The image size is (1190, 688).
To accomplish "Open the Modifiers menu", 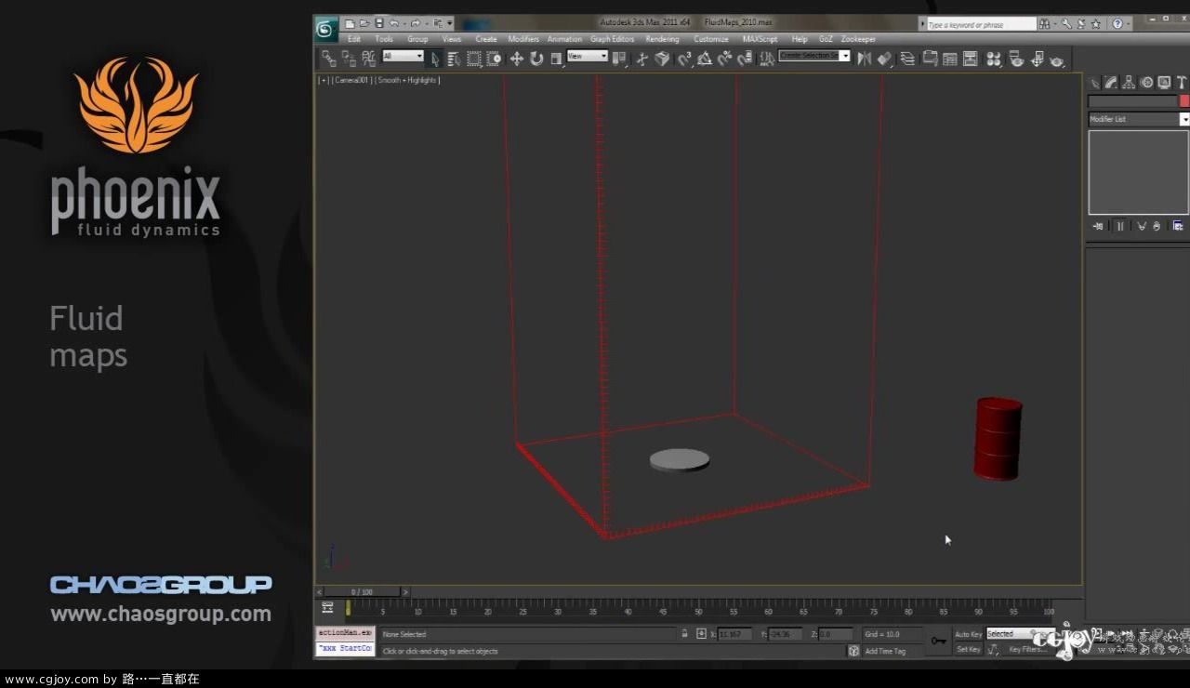I will coord(523,39).
